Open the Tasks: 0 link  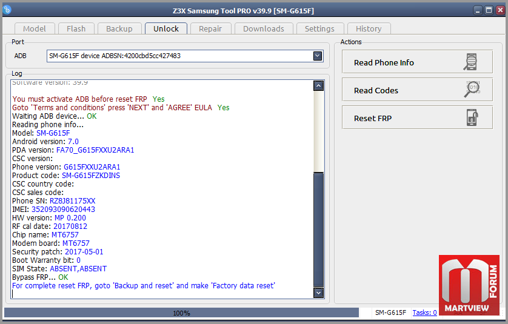pyautogui.click(x=424, y=312)
